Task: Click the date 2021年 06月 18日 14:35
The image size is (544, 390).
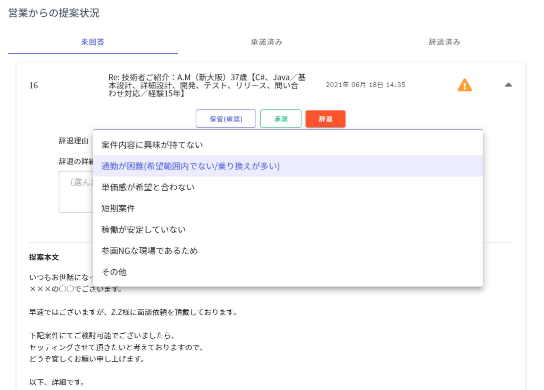Action: pyautogui.click(x=365, y=85)
